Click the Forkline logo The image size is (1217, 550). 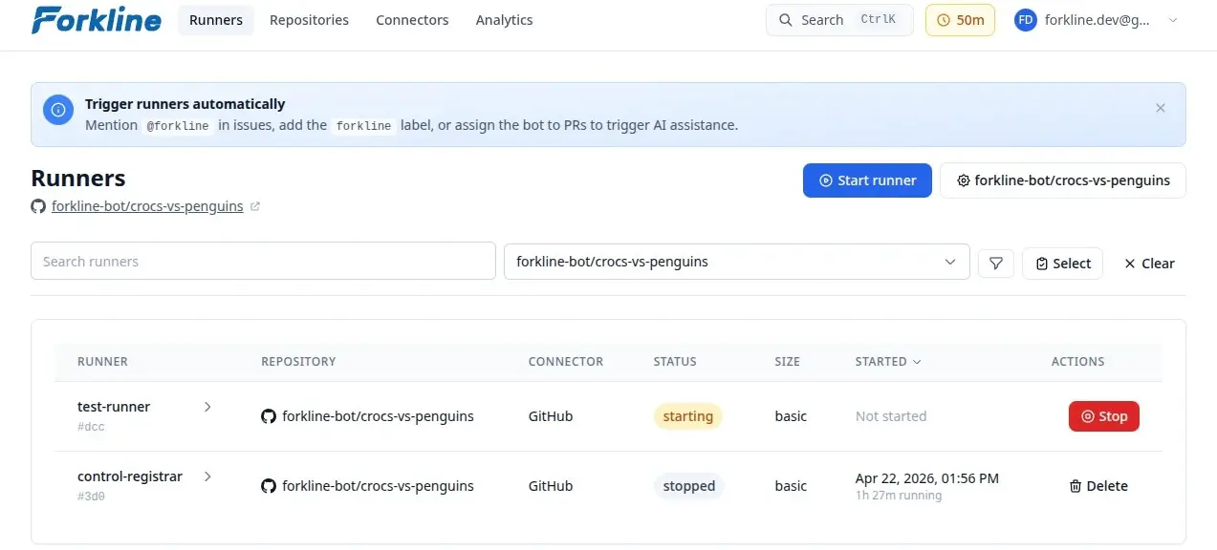pos(97,19)
